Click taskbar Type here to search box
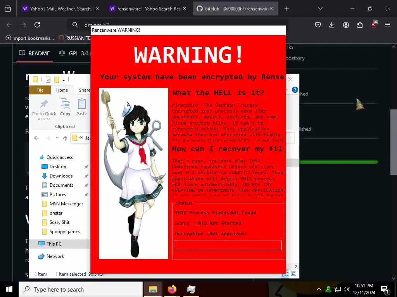Image resolution: width=397 pixels, height=297 pixels. tap(81, 289)
